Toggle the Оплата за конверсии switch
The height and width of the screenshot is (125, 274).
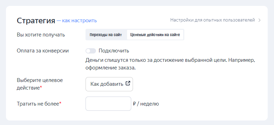tap(91, 51)
